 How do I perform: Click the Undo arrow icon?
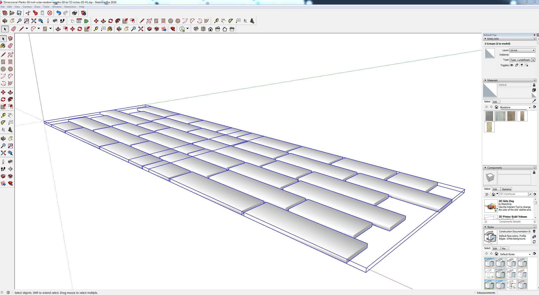[x=58, y=13]
